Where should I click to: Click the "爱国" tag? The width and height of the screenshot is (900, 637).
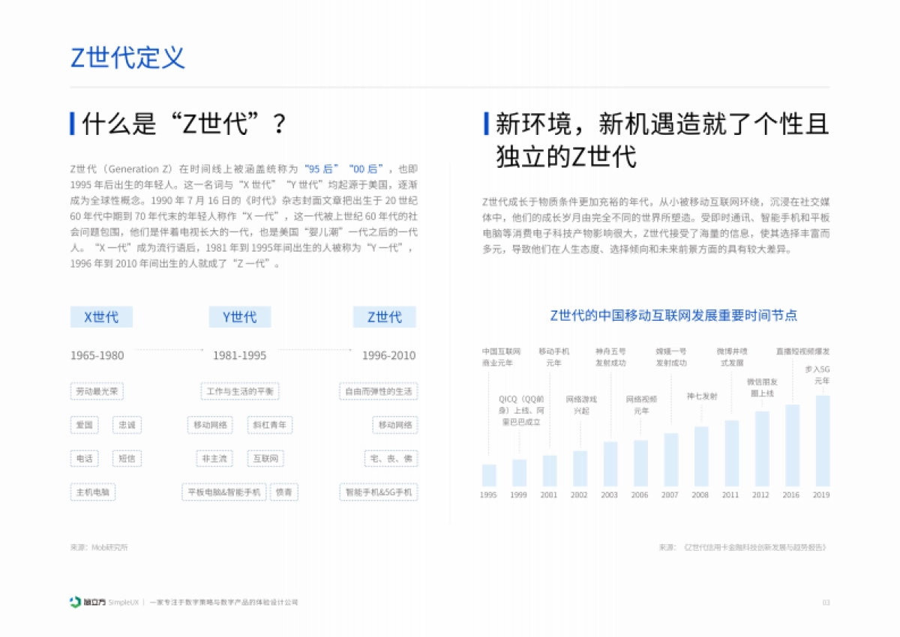click(83, 425)
